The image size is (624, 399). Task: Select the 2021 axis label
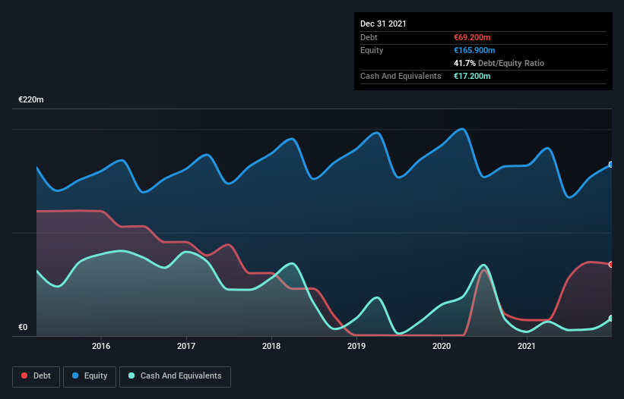point(527,346)
